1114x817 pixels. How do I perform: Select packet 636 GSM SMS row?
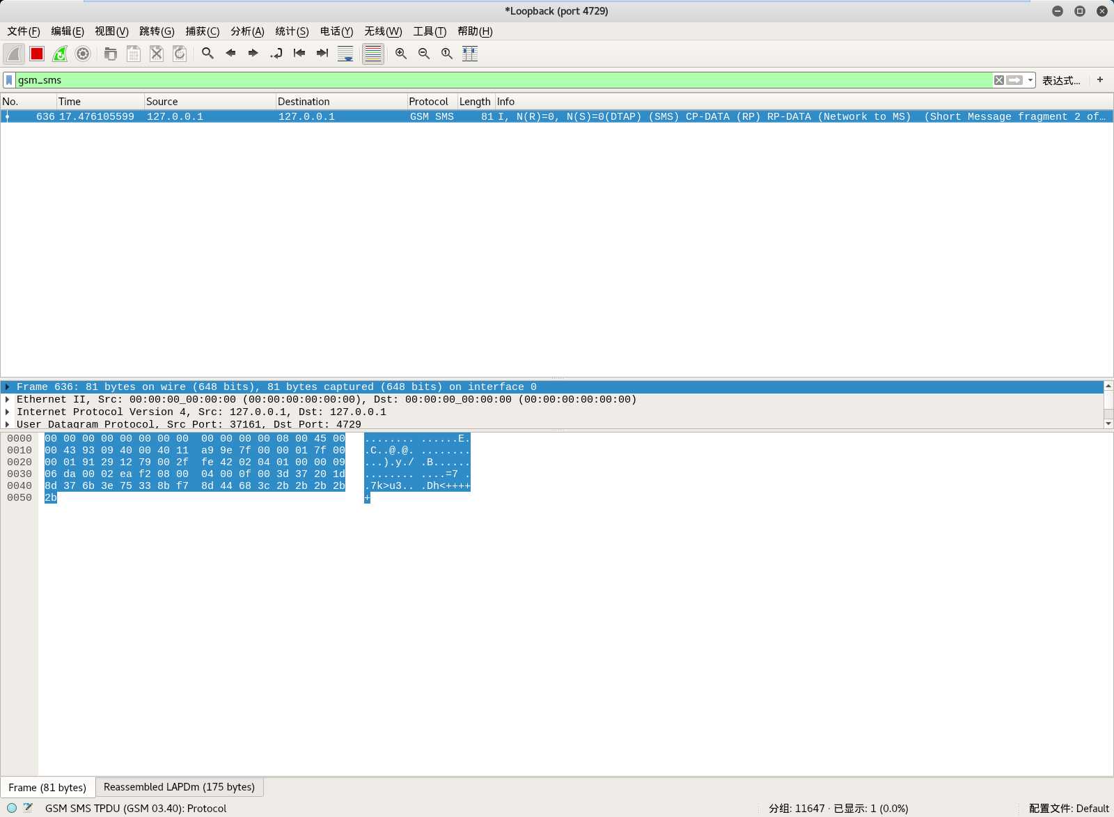pyautogui.click(x=556, y=117)
